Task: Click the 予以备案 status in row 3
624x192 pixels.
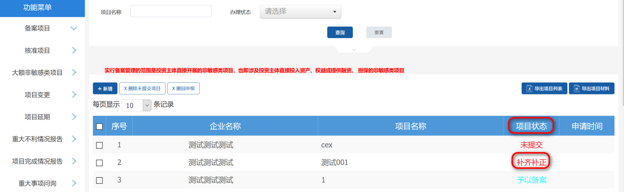Action: [531, 180]
